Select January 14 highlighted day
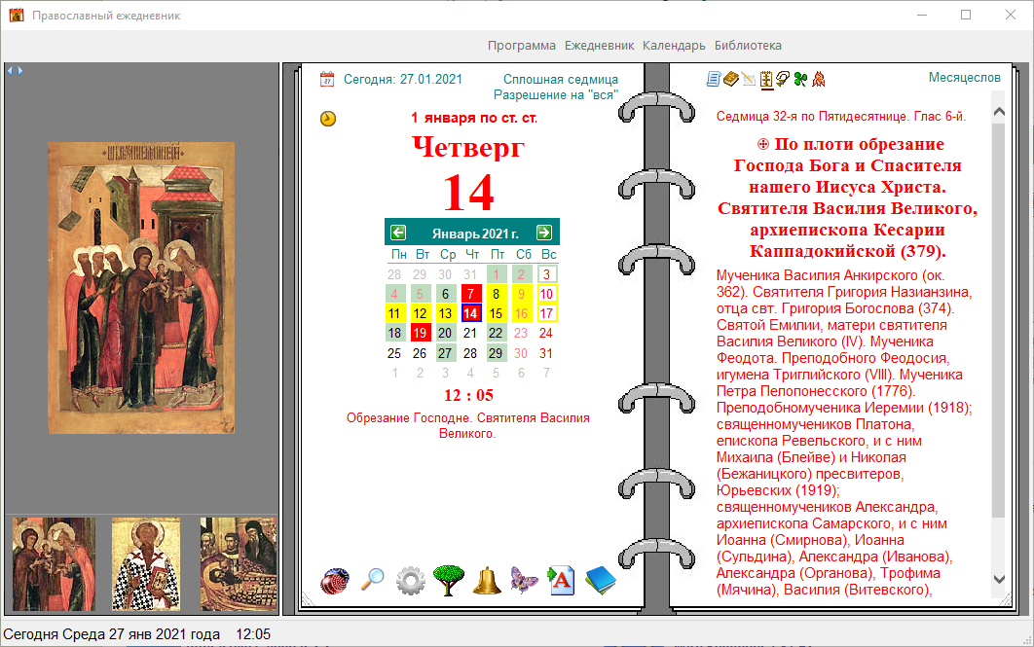The width and height of the screenshot is (1034, 647). pyautogui.click(x=471, y=313)
